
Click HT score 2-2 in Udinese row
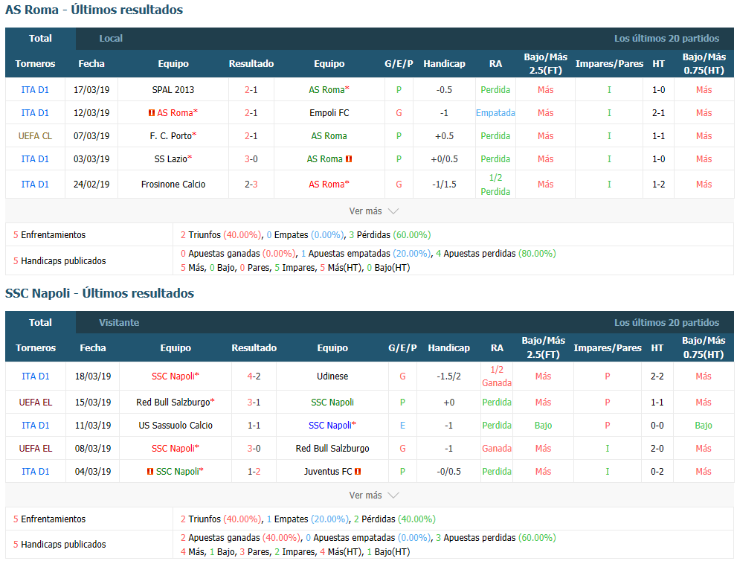pos(657,376)
